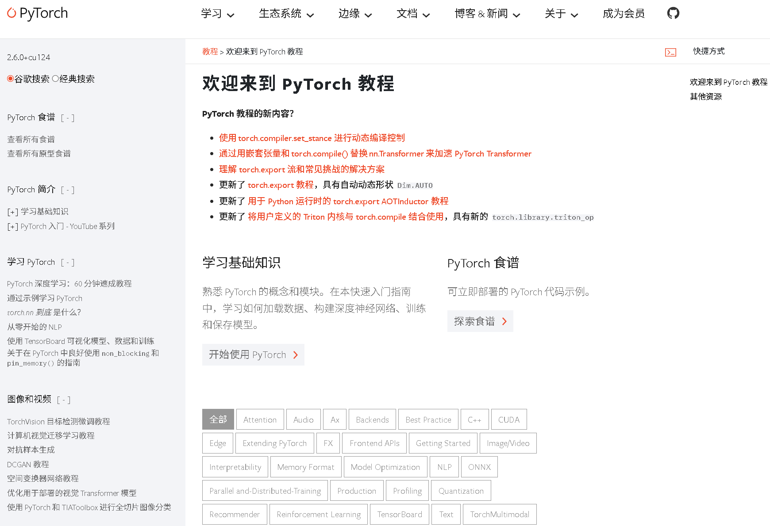
Task: Click the terminal shortcut icon near 快捷方式
Action: coord(671,52)
